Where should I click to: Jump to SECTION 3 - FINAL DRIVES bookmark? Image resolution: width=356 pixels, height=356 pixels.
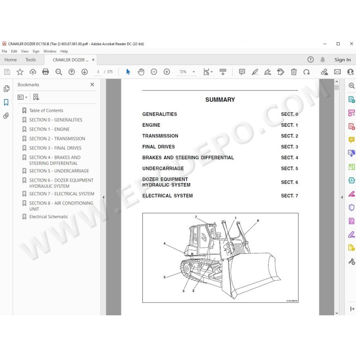point(55,148)
